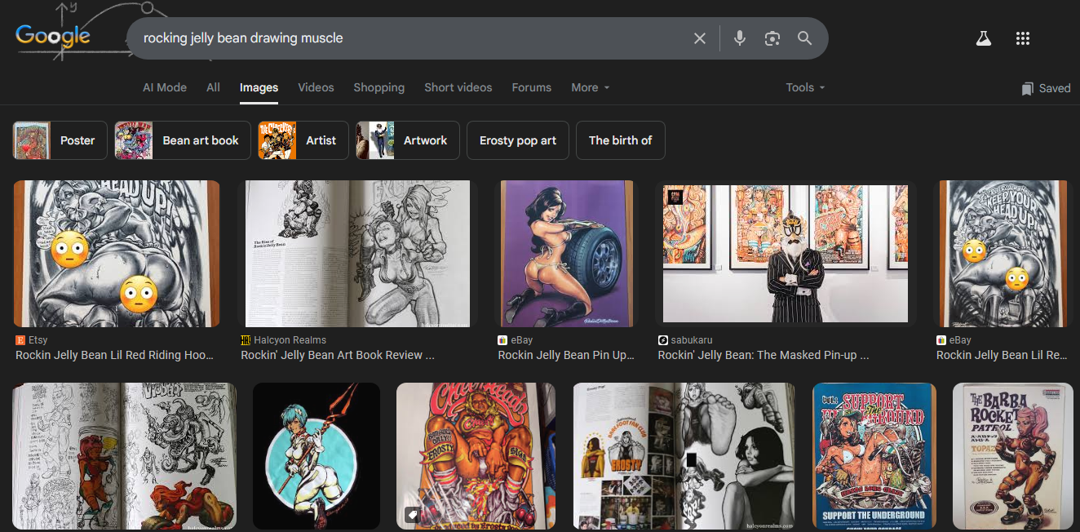Click the Saved bookmark icon
This screenshot has height=532, width=1080.
pos(1028,88)
